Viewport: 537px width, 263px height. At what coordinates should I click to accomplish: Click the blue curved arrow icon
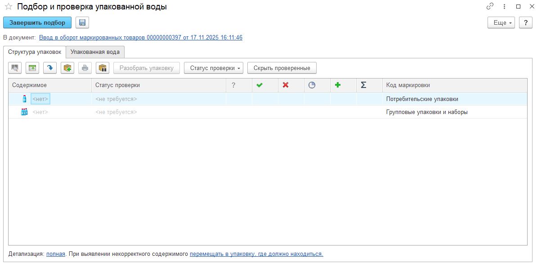click(50, 68)
